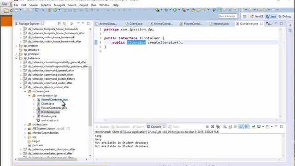Click line 4 marker in editor ruler

tap(96, 42)
